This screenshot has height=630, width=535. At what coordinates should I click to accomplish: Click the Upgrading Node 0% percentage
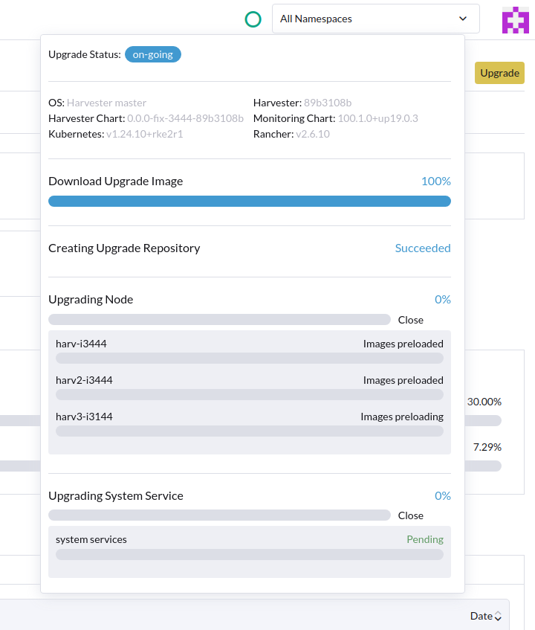(443, 299)
